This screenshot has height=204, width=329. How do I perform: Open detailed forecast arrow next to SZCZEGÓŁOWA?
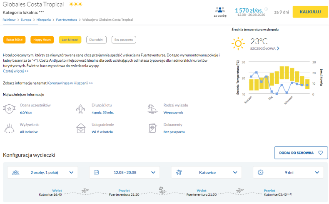[278, 48]
